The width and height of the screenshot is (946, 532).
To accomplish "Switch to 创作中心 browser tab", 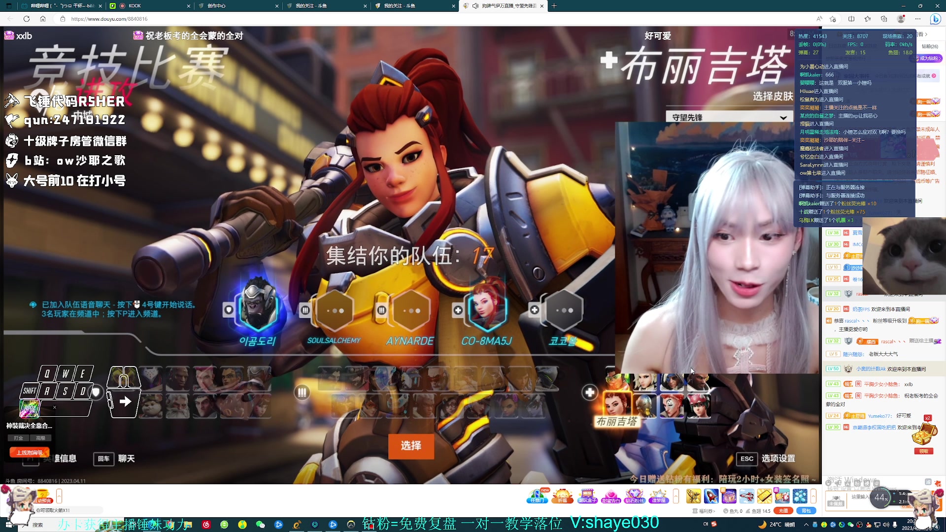I will 238,6.
